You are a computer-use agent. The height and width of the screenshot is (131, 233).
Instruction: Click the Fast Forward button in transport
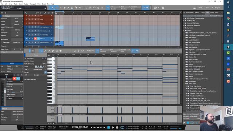(x=98, y=127)
